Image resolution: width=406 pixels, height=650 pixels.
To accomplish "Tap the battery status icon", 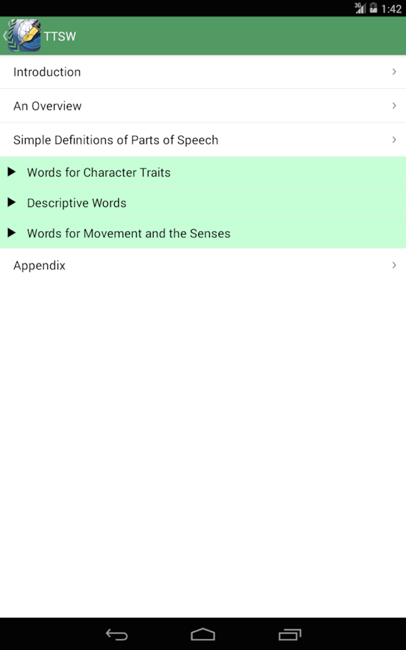I will coord(373,8).
